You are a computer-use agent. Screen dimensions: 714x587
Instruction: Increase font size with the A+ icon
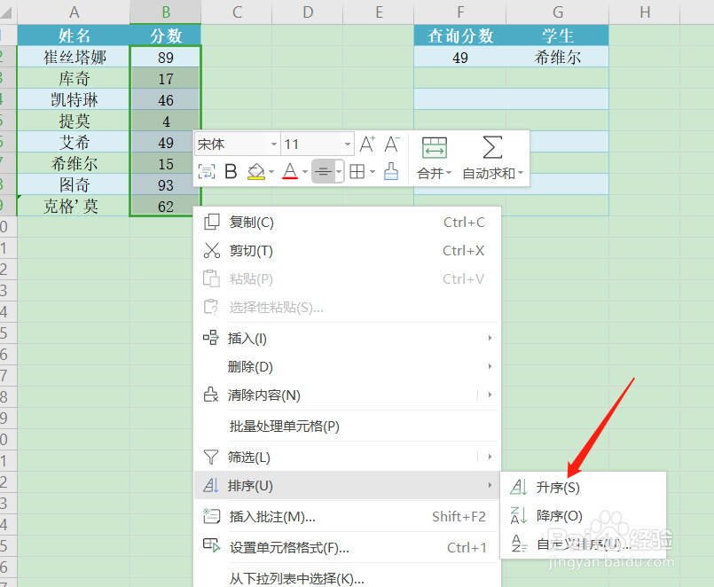(367, 145)
